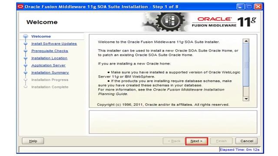278x156 pixels.
Task: Open the Application Server step
Action: [x=48, y=65]
